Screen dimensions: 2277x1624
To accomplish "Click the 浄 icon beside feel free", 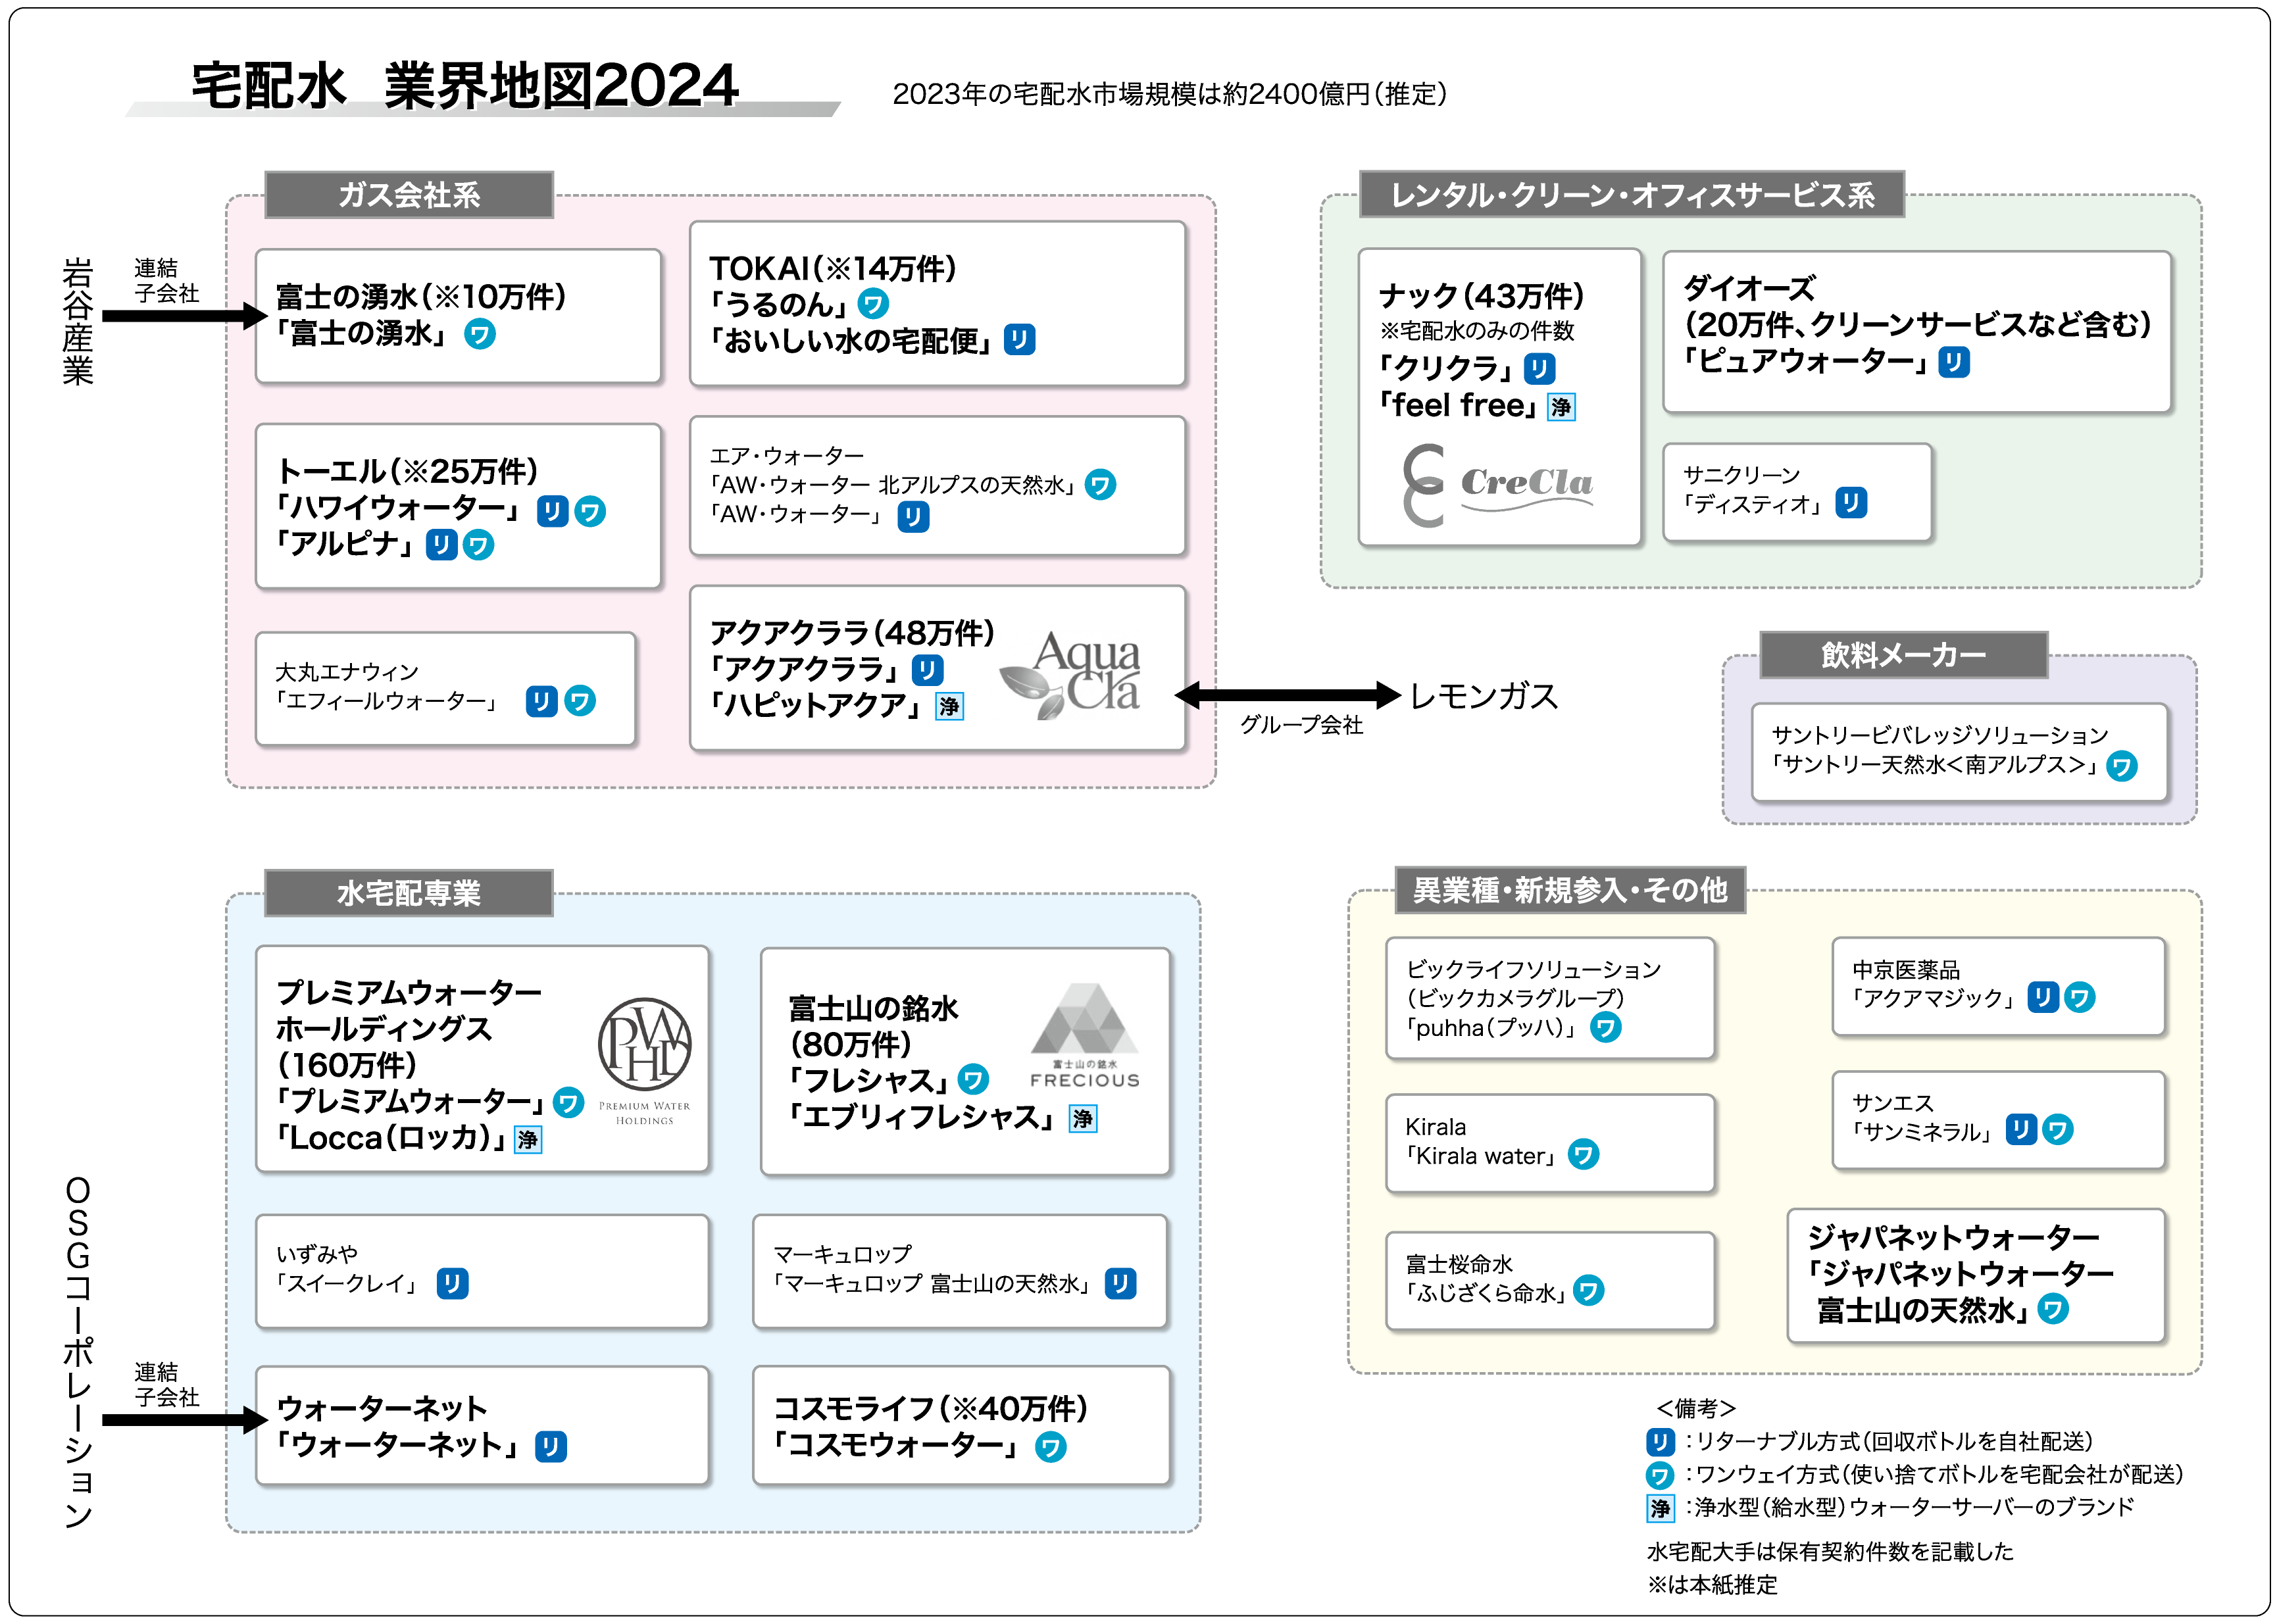I will tap(1561, 407).
